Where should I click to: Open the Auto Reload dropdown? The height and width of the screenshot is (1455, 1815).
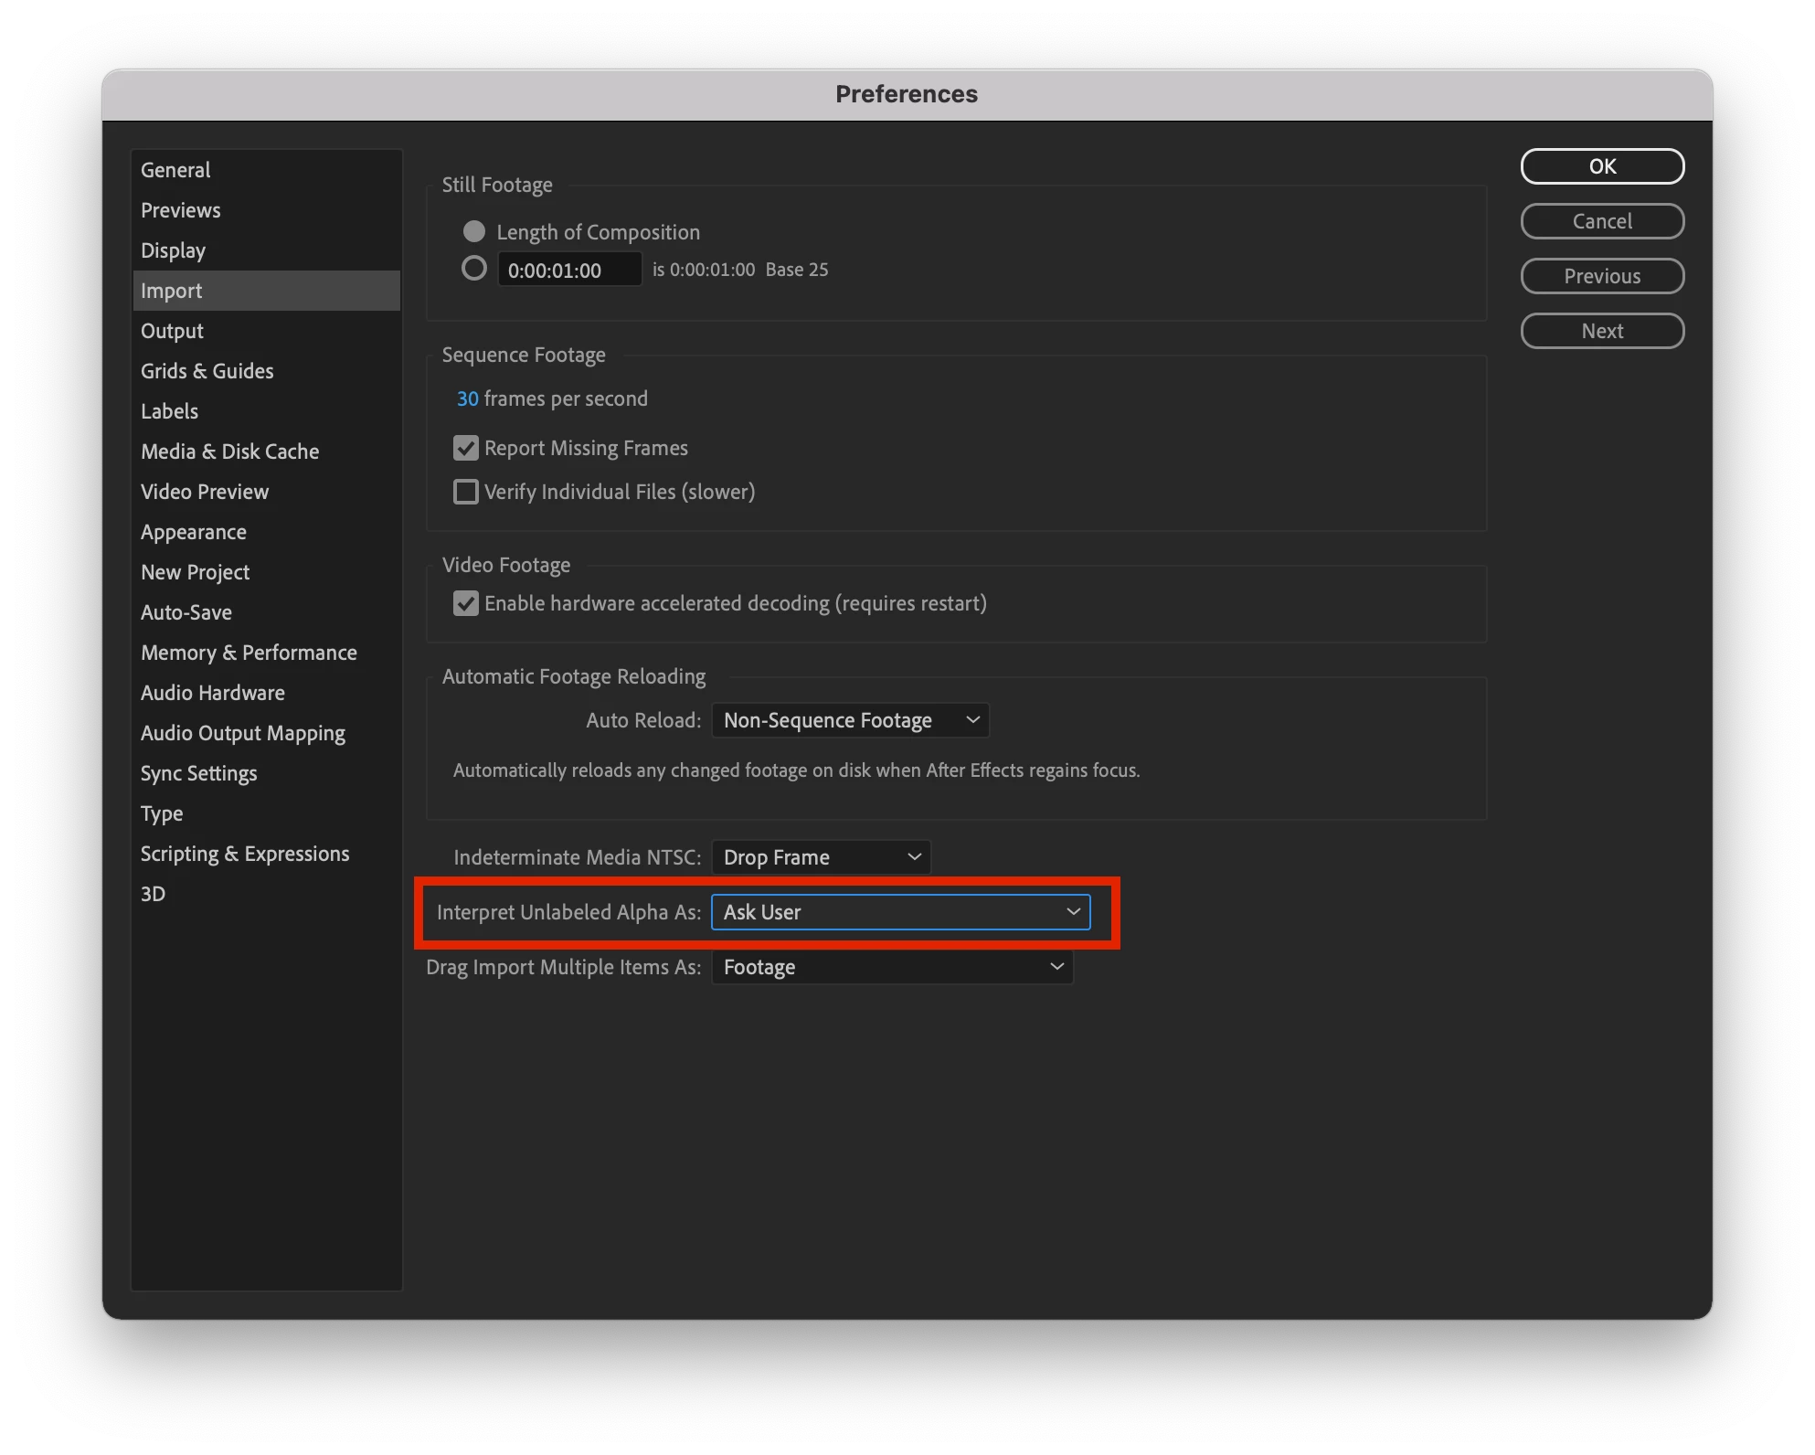[850, 720]
